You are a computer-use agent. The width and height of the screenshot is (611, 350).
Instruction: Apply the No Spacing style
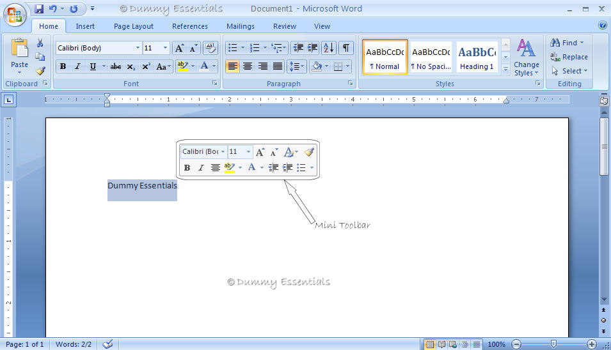click(431, 57)
